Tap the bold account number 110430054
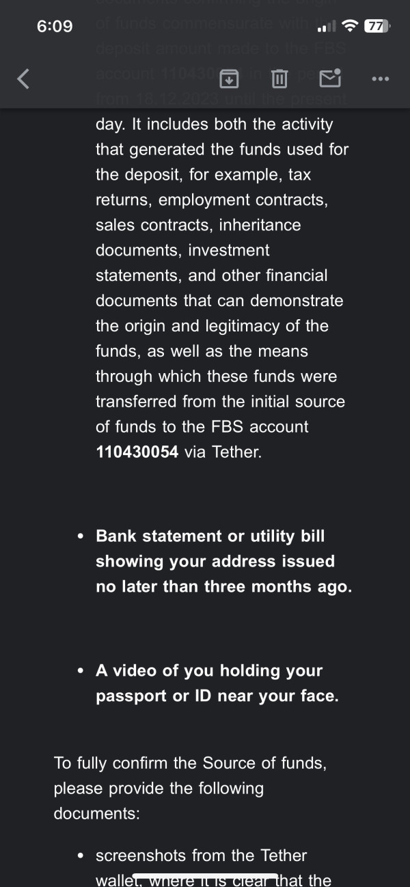Screen dimensions: 410x887 (x=137, y=452)
